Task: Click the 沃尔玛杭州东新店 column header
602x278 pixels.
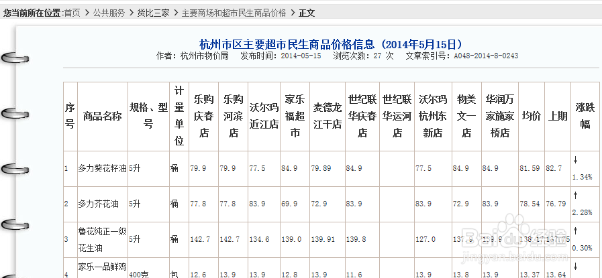Action: point(433,116)
